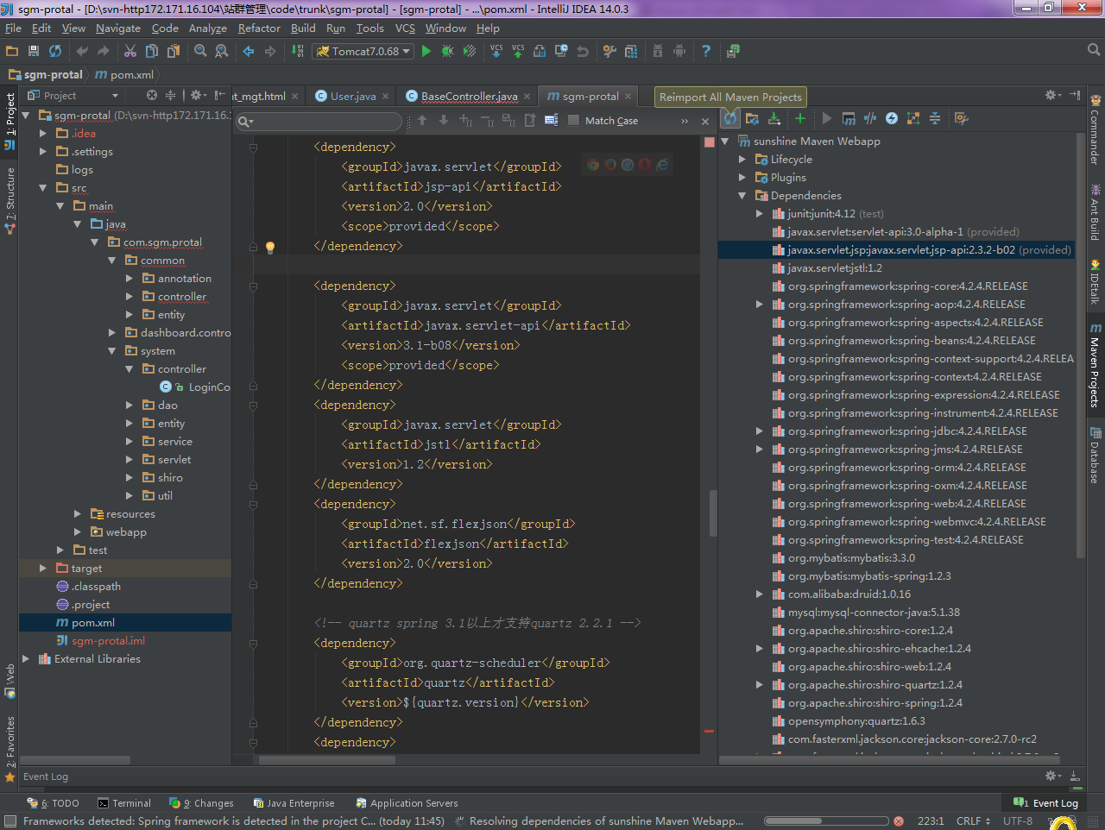The image size is (1105, 830).
Task: Click the search text field in find bar
Action: coord(319,121)
